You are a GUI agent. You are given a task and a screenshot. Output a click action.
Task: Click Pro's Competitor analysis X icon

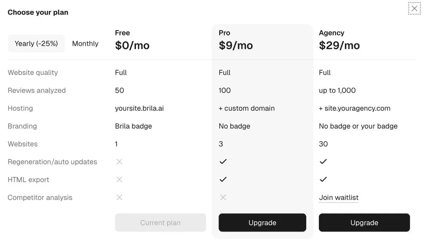click(x=223, y=197)
